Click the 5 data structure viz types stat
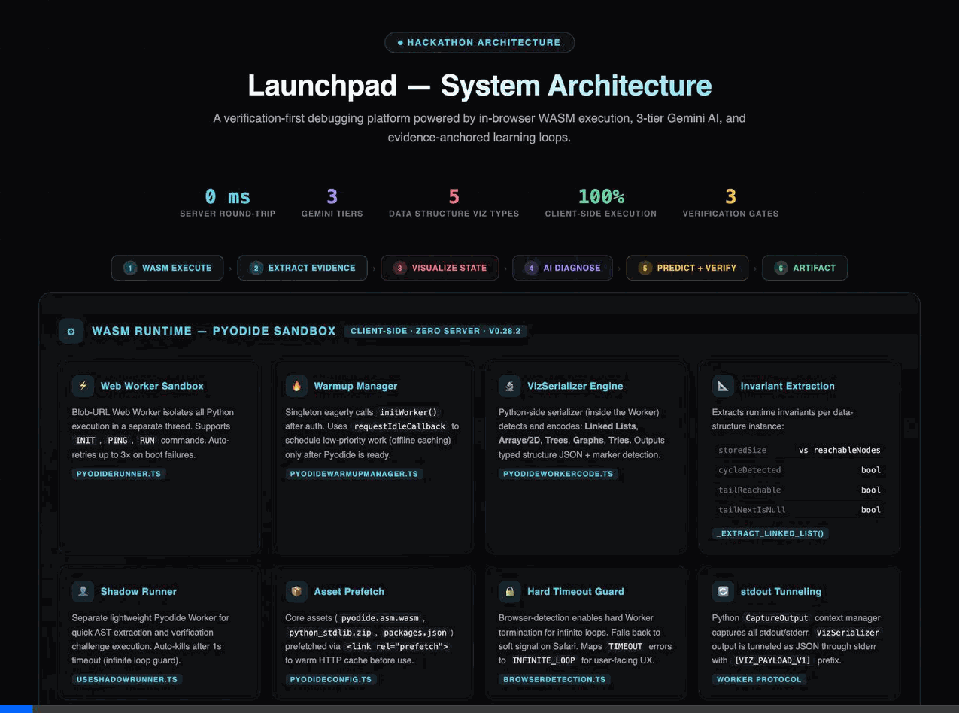The image size is (959, 713). click(454, 202)
